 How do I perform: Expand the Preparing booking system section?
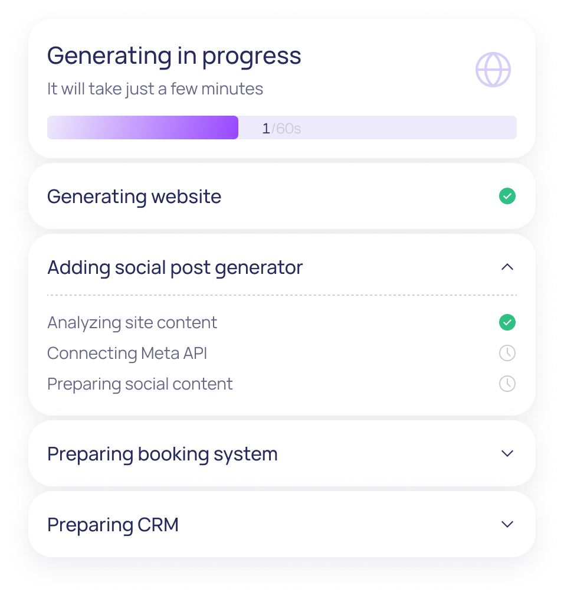(507, 453)
